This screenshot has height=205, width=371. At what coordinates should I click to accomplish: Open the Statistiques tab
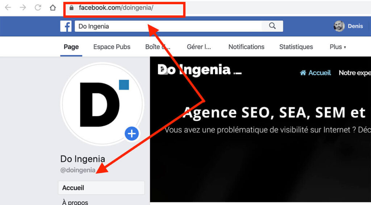tap(296, 47)
